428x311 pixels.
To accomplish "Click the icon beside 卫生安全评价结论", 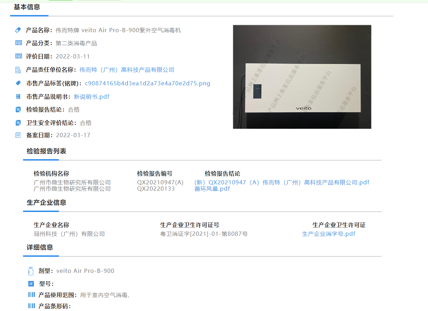I will click(x=18, y=123).
